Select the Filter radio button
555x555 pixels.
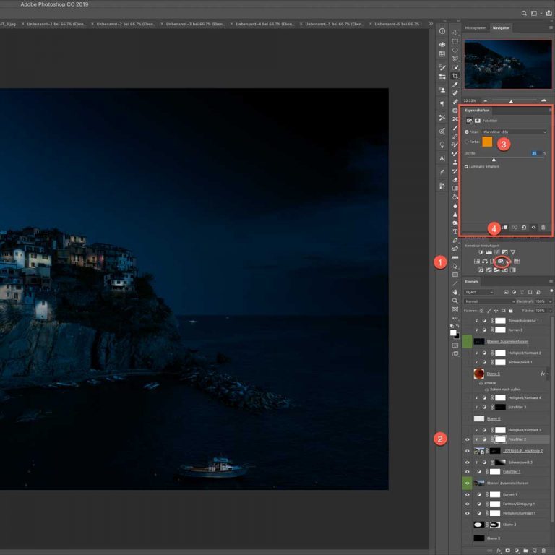point(467,132)
